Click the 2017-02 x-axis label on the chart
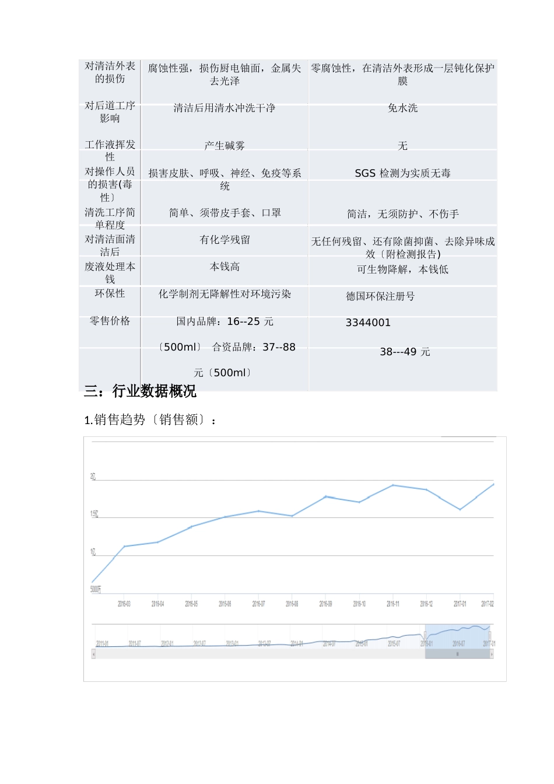 pyautogui.click(x=488, y=604)
